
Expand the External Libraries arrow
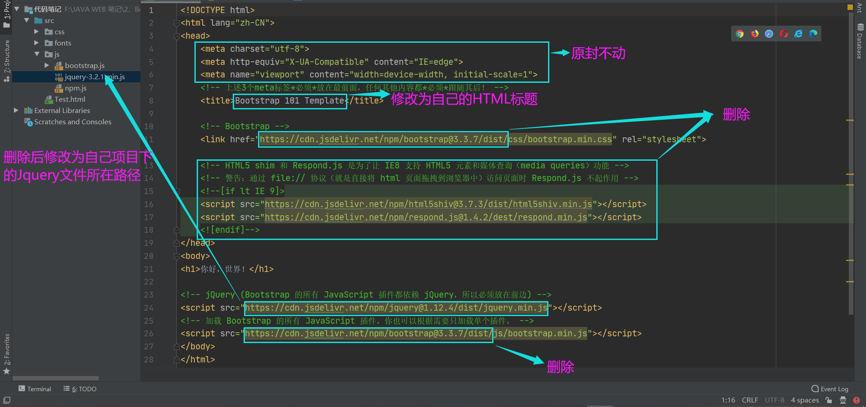(x=16, y=110)
